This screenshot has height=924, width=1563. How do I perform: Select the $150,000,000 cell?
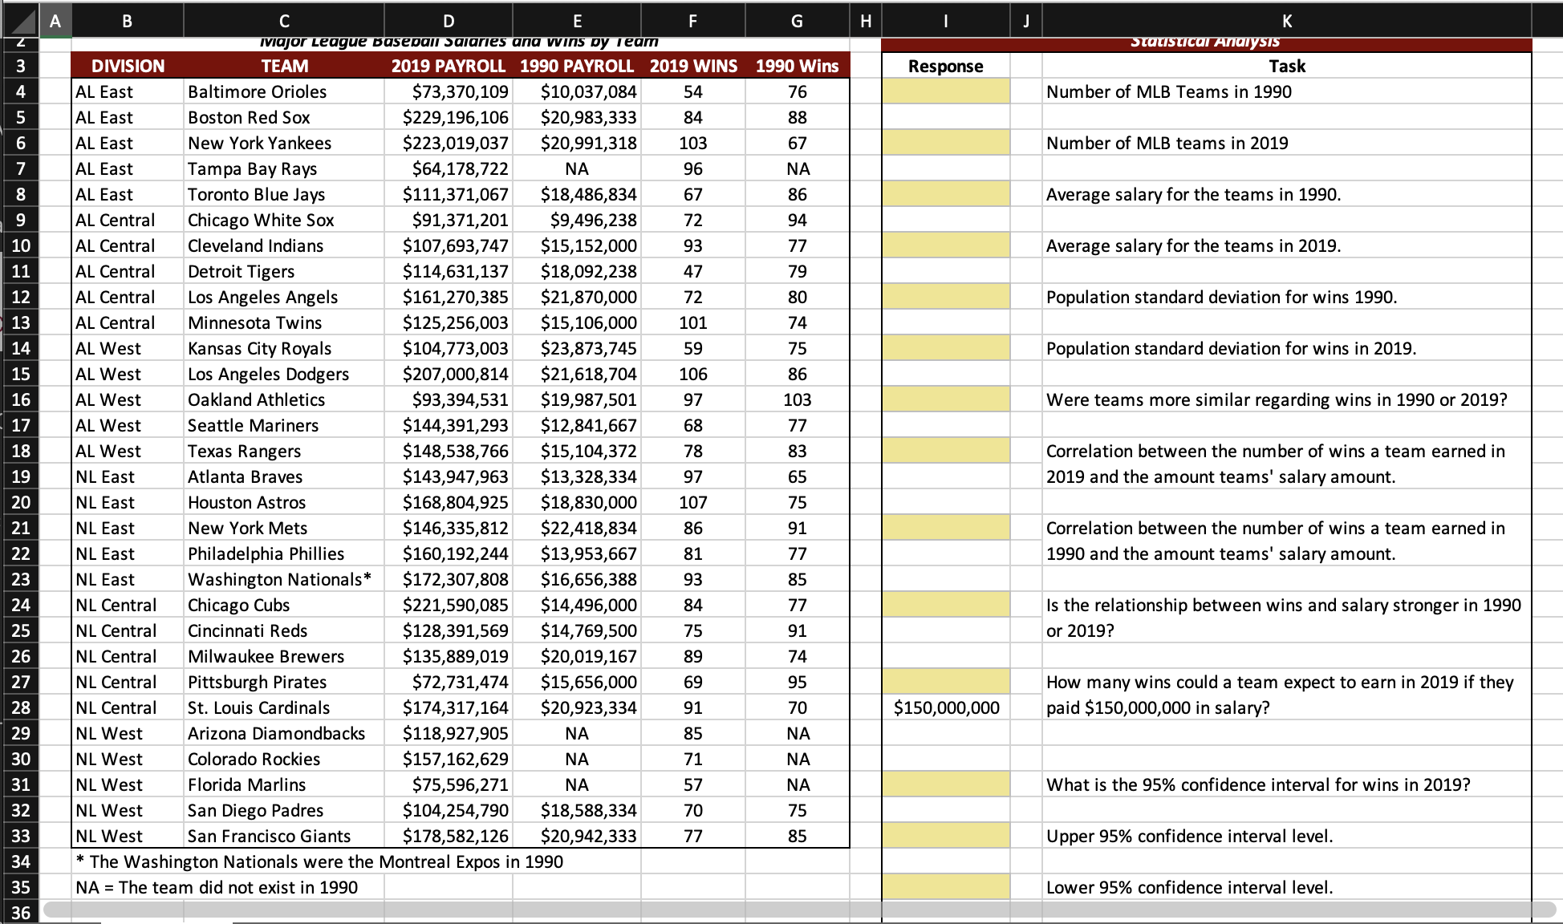click(945, 707)
